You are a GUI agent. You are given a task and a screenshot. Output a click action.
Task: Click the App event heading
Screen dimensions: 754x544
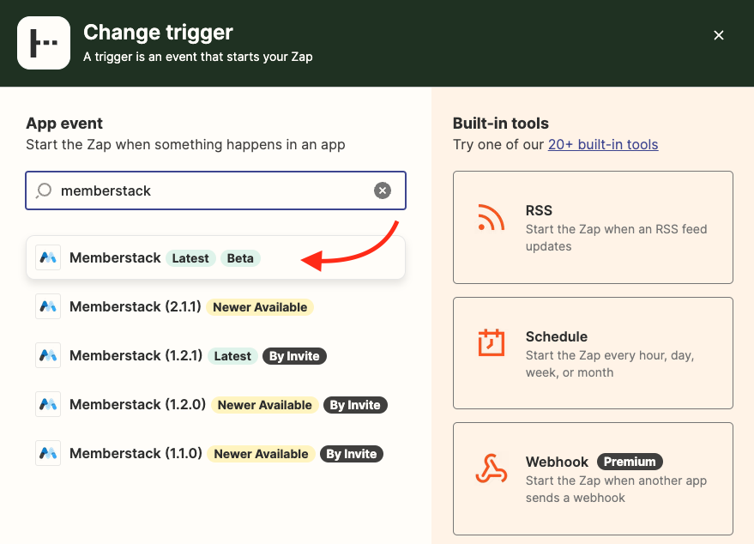pos(64,124)
